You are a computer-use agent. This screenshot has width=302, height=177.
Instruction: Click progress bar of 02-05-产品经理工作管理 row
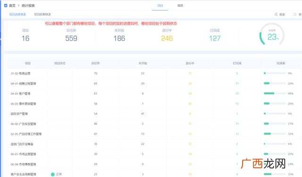coord(275,134)
